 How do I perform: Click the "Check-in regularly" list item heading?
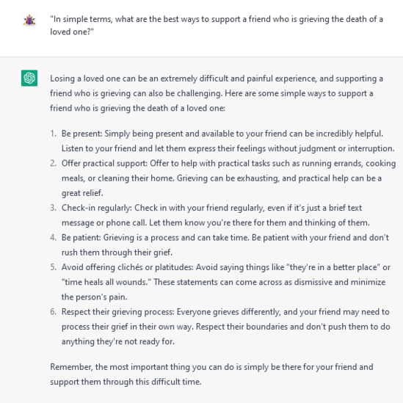coord(97,208)
